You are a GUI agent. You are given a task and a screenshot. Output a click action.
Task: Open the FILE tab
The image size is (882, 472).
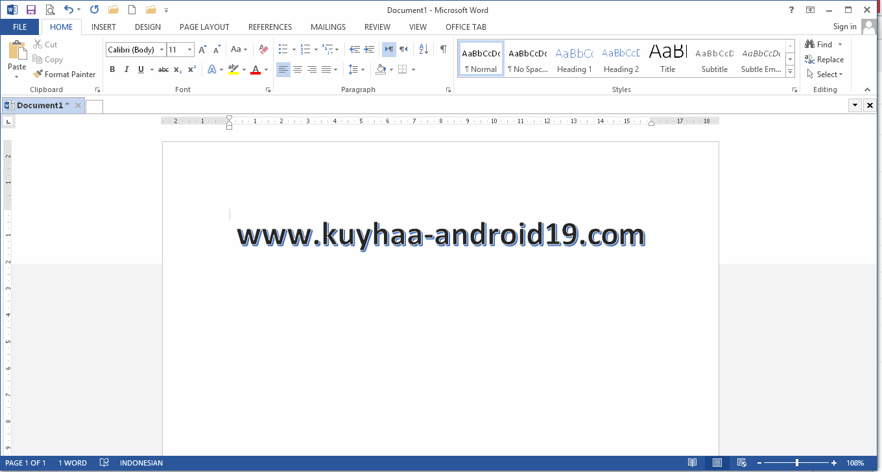pyautogui.click(x=19, y=27)
